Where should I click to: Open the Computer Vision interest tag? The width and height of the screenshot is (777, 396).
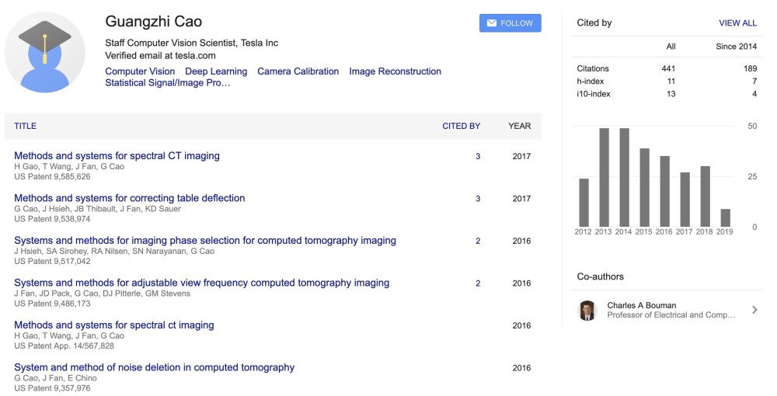[x=140, y=71]
